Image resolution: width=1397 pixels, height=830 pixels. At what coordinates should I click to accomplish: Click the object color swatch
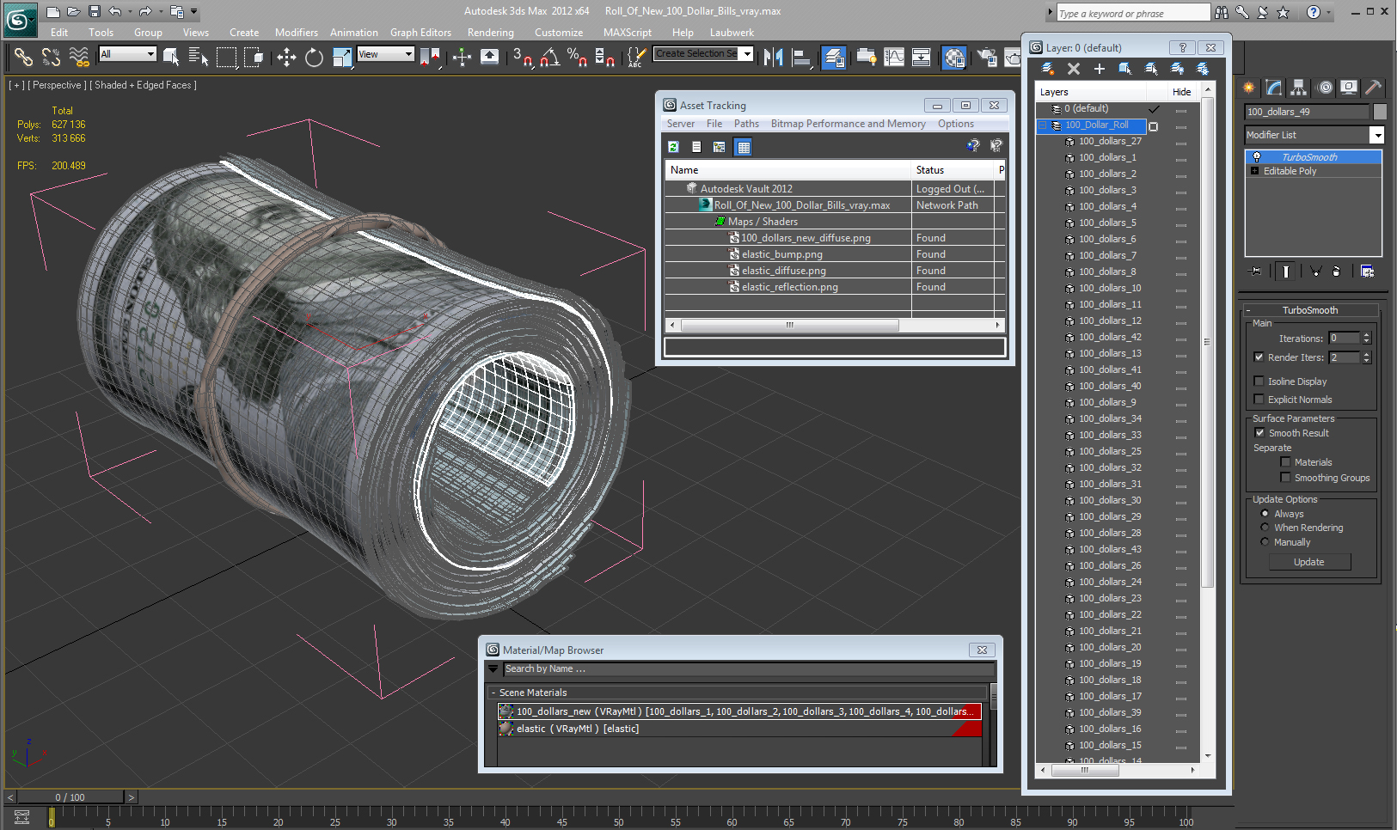[x=1380, y=112]
